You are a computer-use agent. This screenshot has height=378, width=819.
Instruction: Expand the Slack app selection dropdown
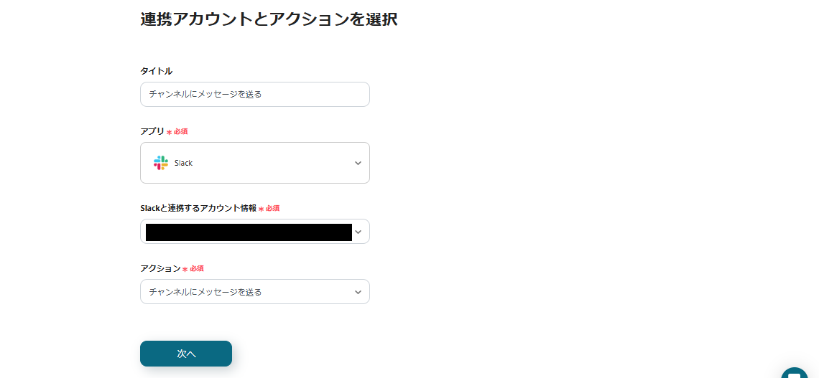point(255,163)
